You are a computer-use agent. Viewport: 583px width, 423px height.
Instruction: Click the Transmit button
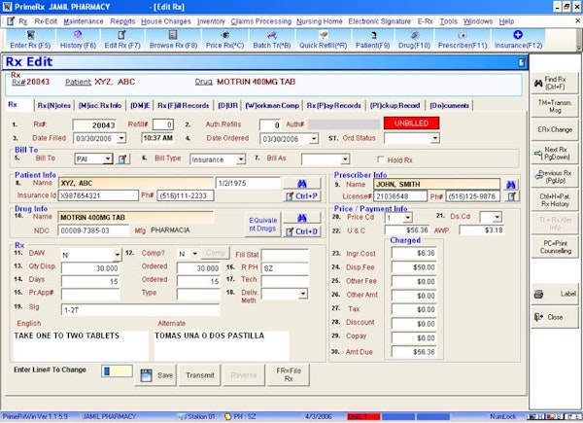[x=199, y=374]
